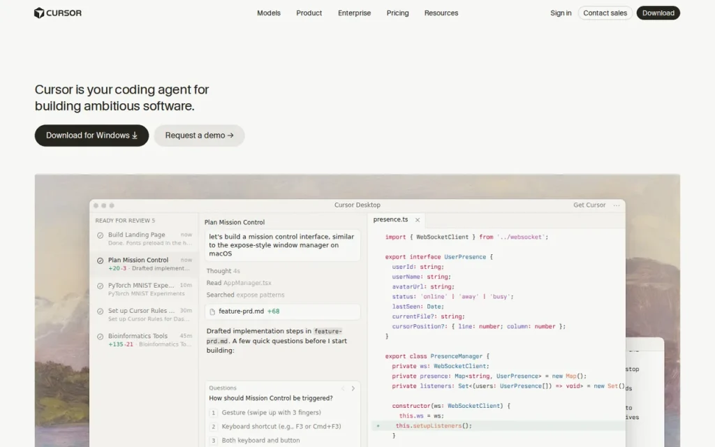This screenshot has width=715, height=447.
Task: Click the added-line plus marker in the gutter
Action: pos(378,425)
